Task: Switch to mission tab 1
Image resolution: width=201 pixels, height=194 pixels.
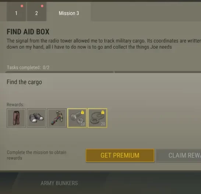Action: [16, 11]
